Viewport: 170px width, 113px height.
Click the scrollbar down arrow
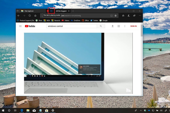142,95
